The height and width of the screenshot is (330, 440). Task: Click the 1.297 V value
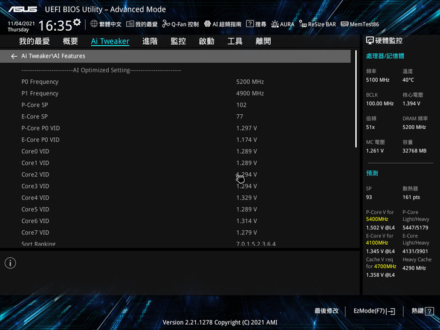pyautogui.click(x=247, y=128)
